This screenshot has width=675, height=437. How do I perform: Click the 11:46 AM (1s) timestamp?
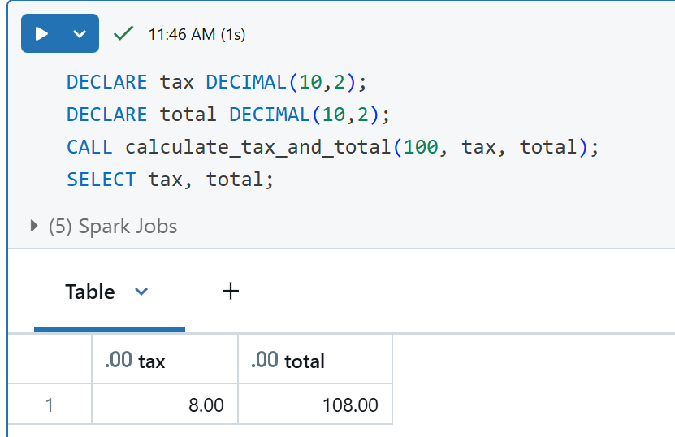197,34
